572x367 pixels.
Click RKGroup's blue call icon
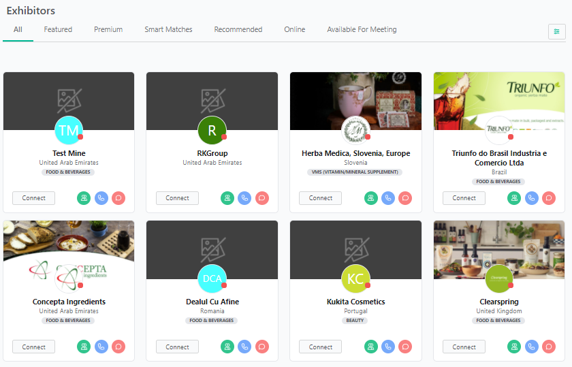(x=244, y=198)
